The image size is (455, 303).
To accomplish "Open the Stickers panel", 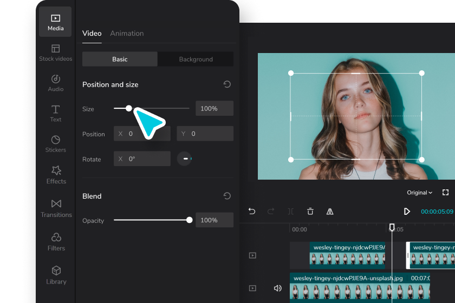I will click(55, 144).
